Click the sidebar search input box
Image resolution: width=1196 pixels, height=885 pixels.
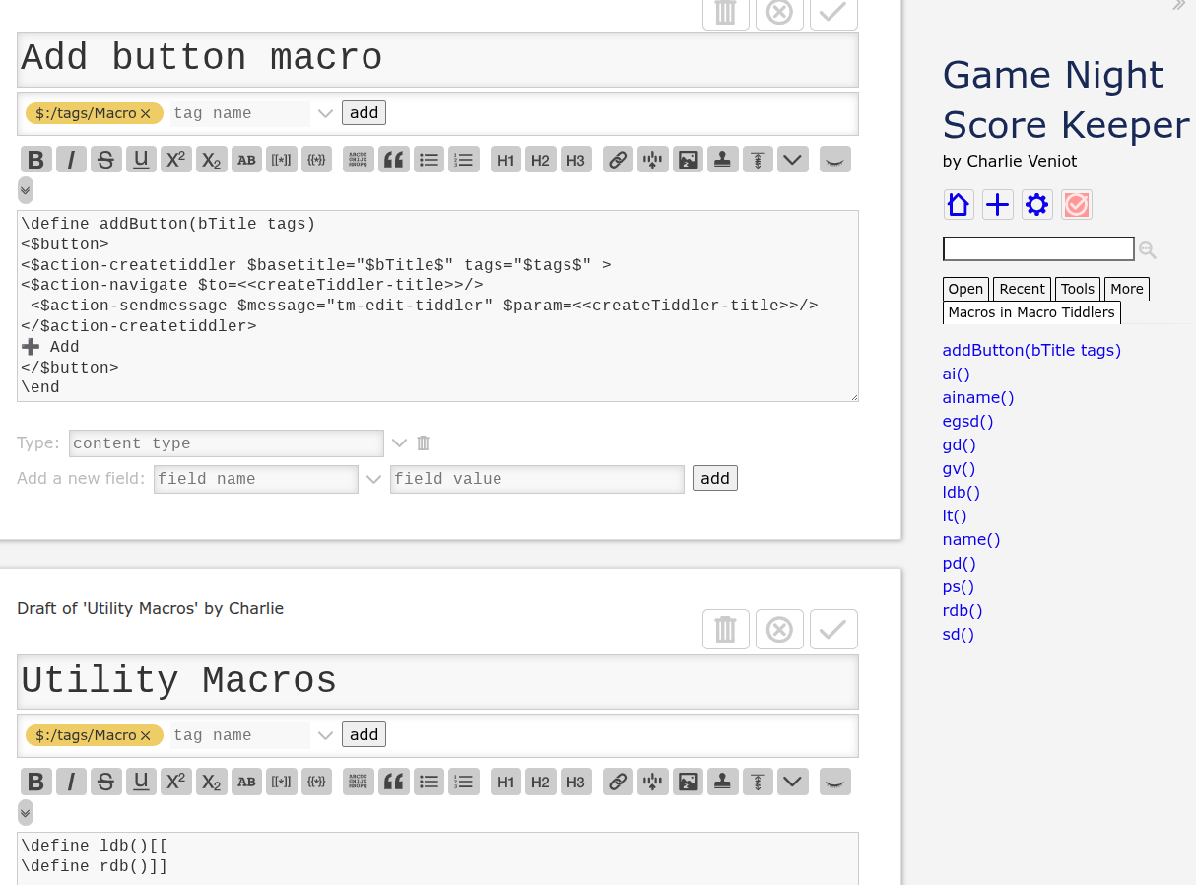[x=1038, y=249]
